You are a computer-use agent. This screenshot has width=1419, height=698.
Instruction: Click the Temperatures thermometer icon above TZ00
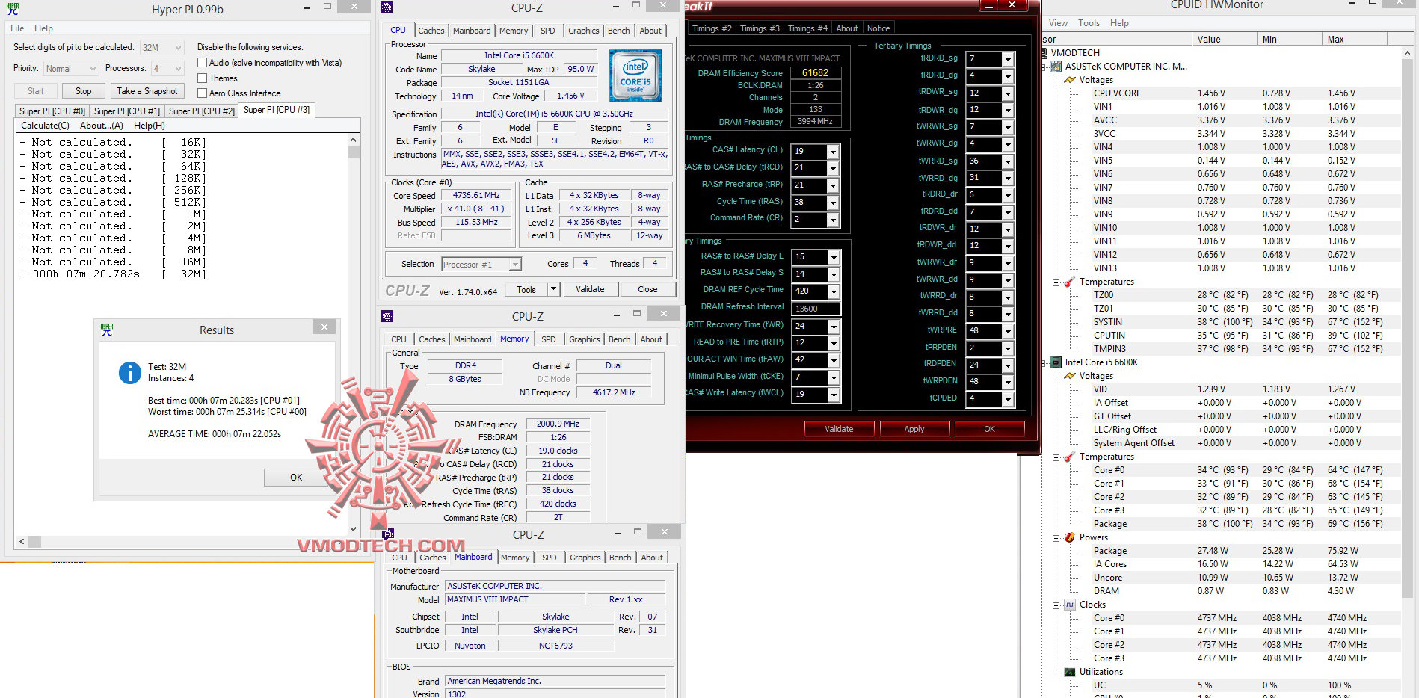point(1069,282)
